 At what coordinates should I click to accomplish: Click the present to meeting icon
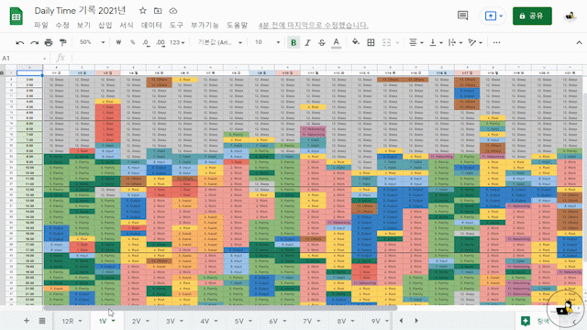tap(491, 16)
